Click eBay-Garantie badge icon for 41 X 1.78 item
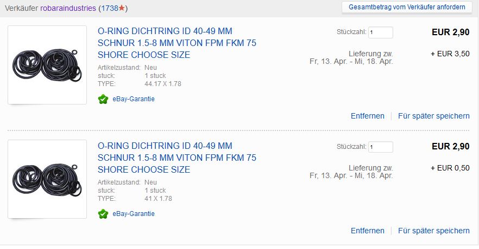 coord(103,214)
